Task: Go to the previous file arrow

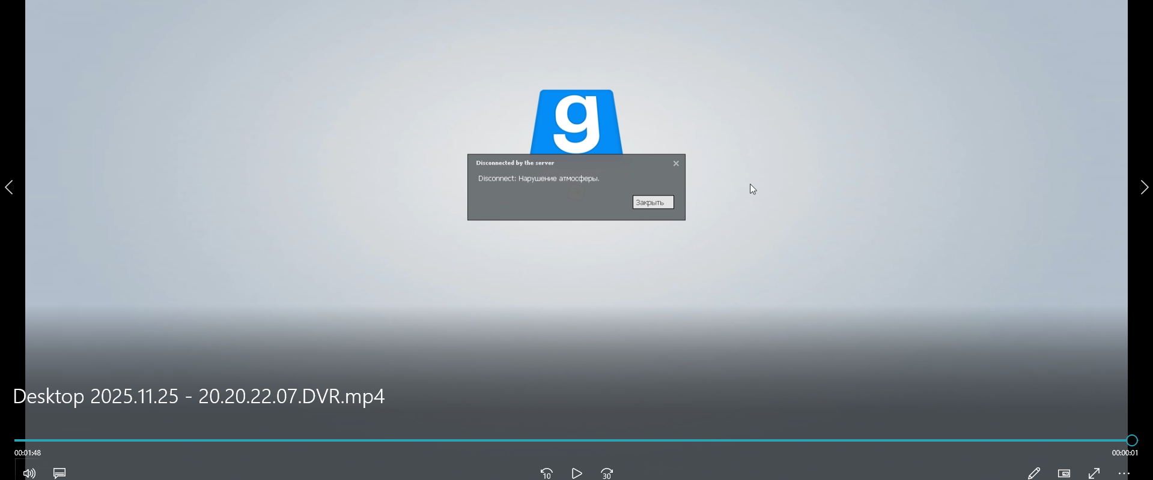Action: coord(9,188)
